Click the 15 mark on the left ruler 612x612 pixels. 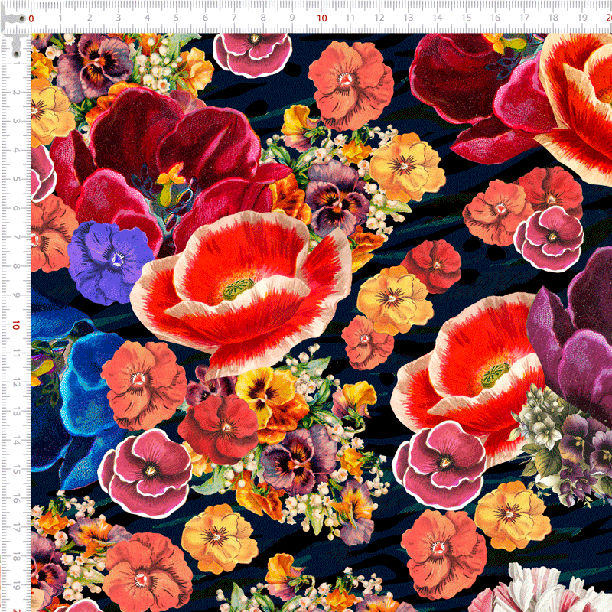pyautogui.click(x=15, y=469)
